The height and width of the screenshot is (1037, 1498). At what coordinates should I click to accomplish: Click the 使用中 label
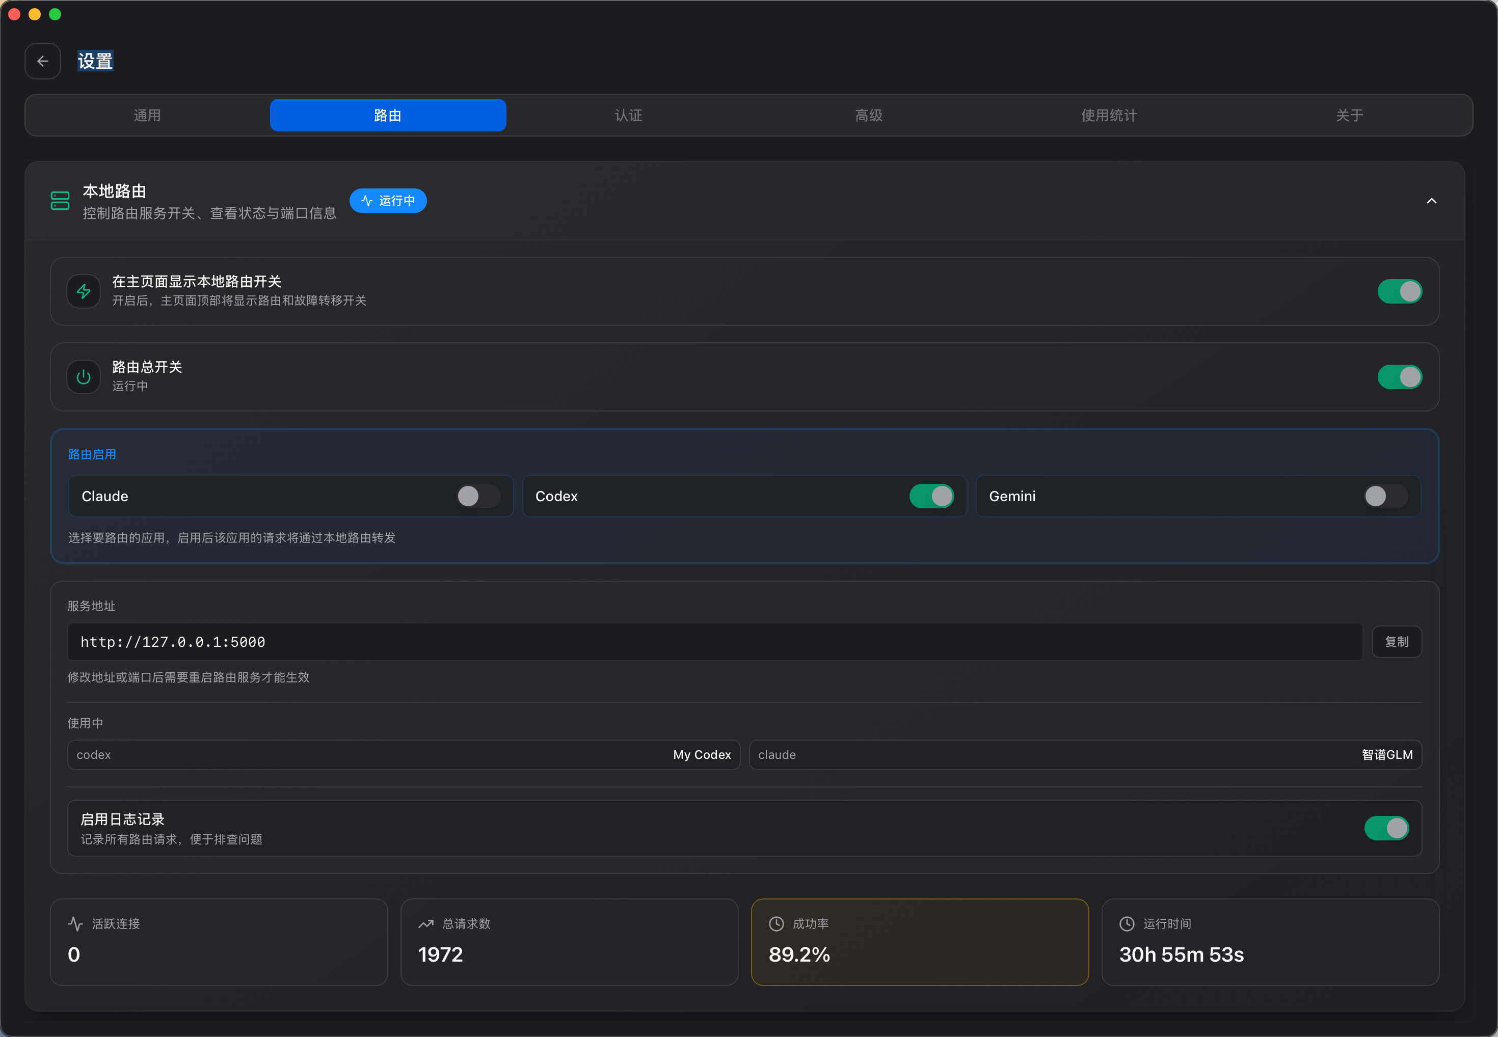85,723
